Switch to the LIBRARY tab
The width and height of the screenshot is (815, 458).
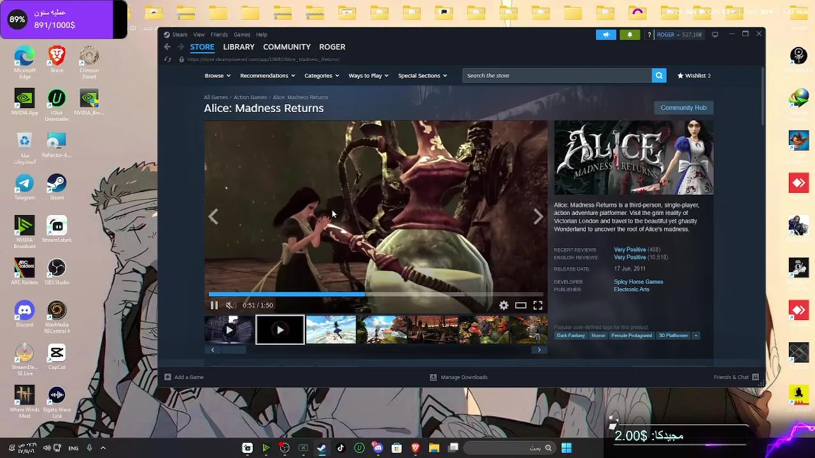pyautogui.click(x=239, y=47)
